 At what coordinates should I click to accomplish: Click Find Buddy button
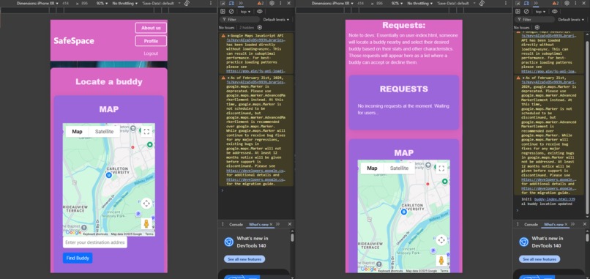pos(78,258)
